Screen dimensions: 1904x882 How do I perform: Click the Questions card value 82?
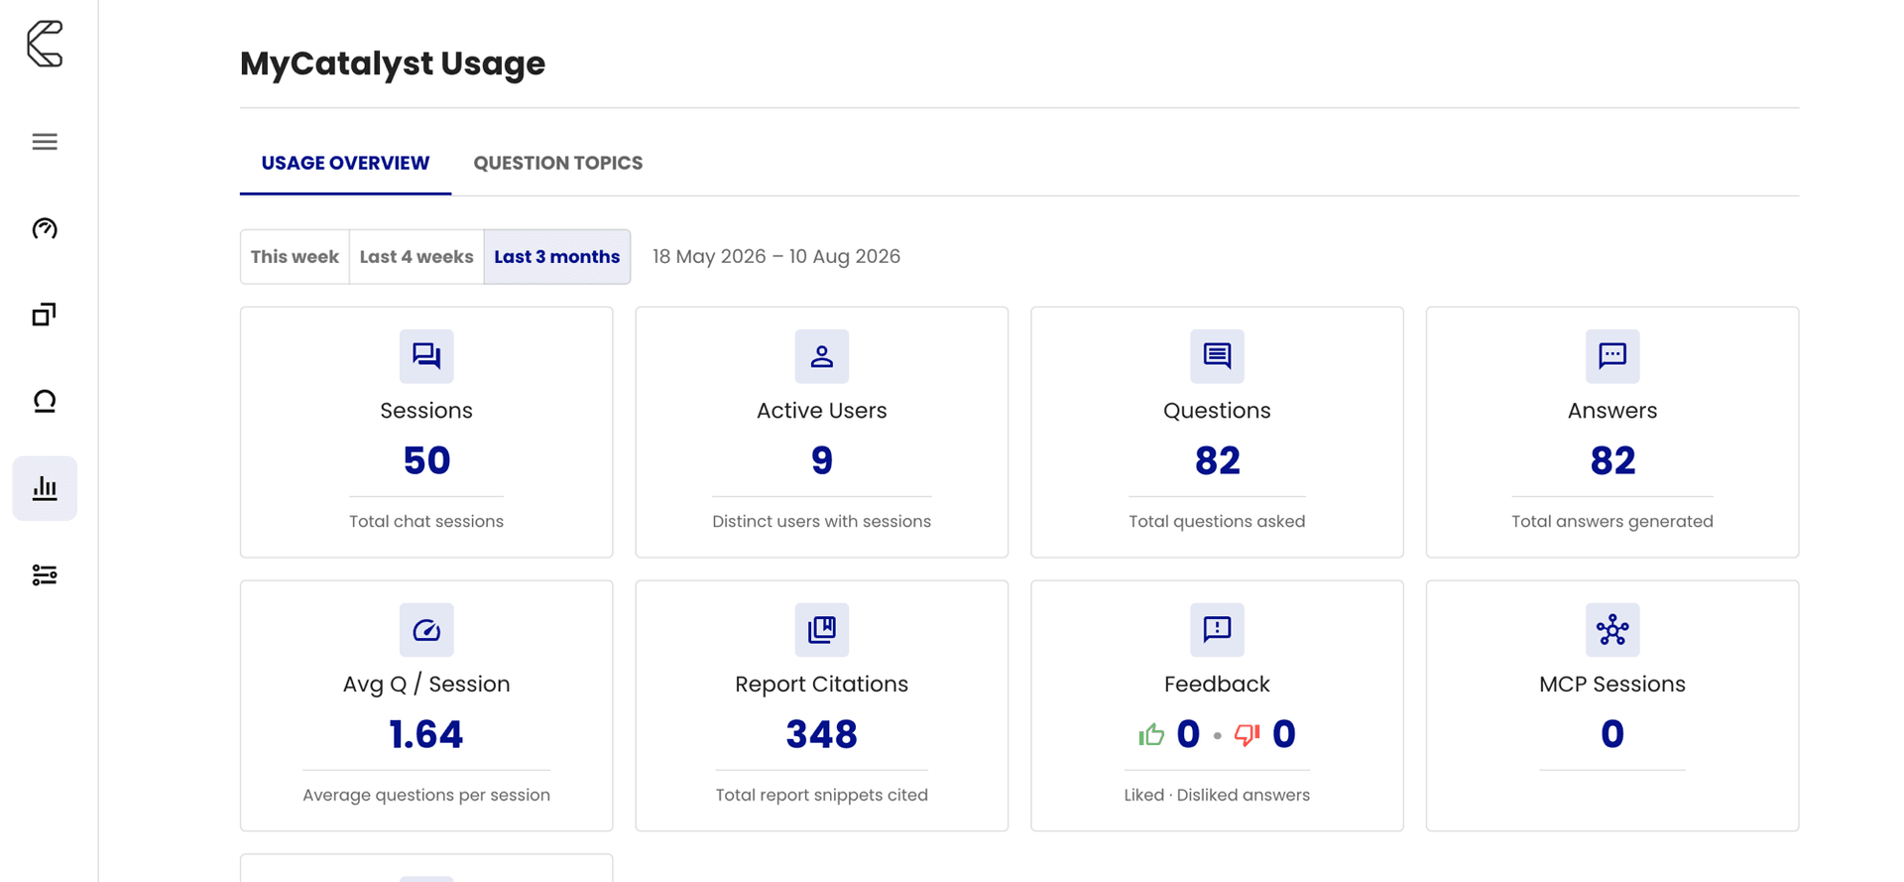click(x=1217, y=461)
